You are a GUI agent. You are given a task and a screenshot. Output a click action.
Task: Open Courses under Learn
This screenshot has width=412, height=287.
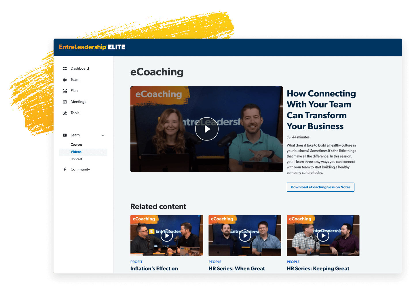pyautogui.click(x=76, y=145)
